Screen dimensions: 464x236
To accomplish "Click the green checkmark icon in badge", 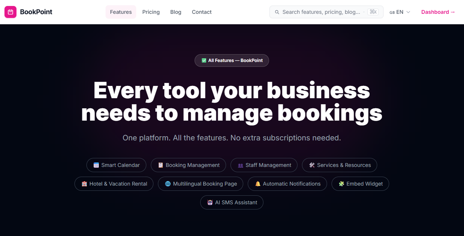I will tap(204, 60).
